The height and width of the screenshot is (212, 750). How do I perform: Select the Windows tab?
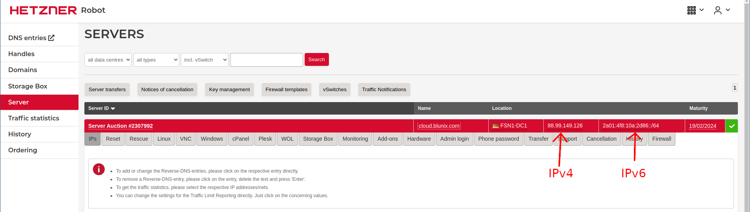212,139
